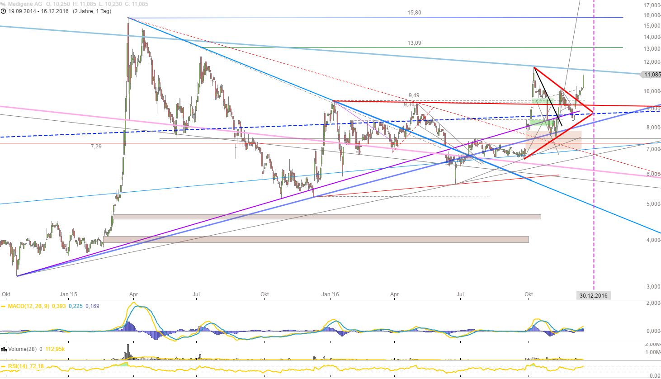The image size is (661, 379).
Task: Open the clock icon for date range settings
Action: [x=4, y=11]
